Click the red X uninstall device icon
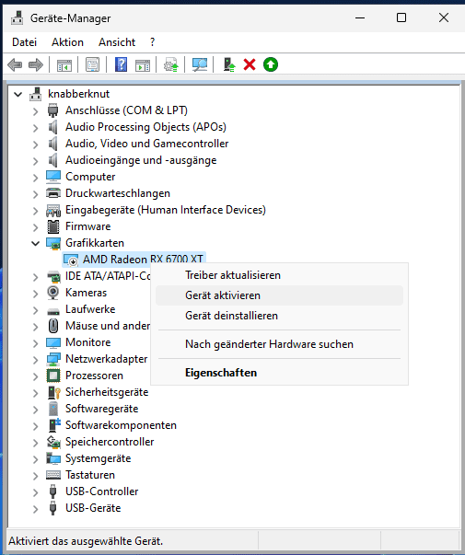 point(250,64)
